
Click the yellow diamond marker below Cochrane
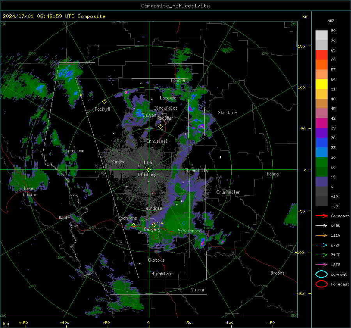click(x=133, y=225)
